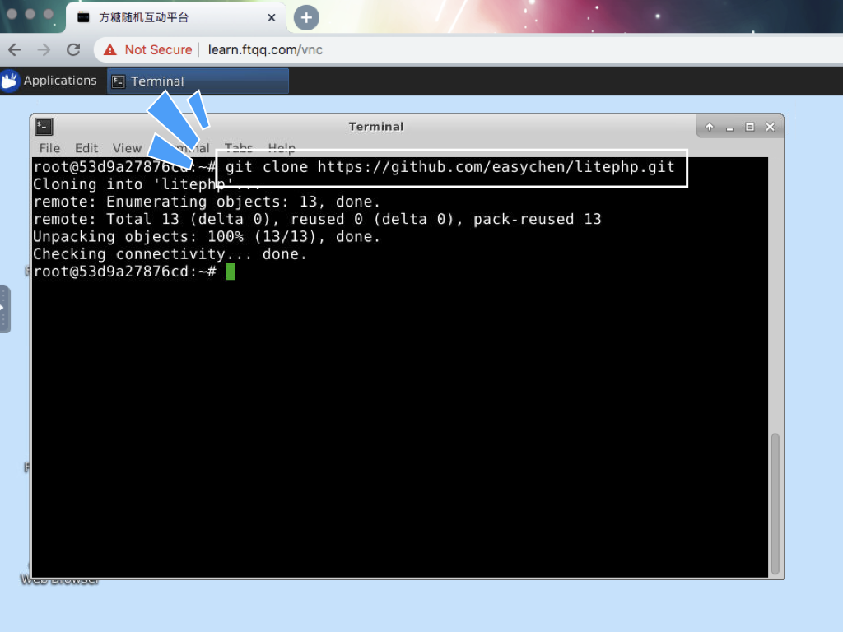Click the macOS zoom window button
This screenshot has width=843, height=632.
[49, 14]
